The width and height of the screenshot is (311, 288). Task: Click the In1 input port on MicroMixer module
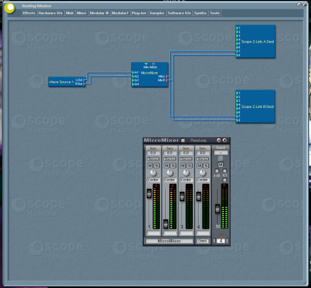133,73
